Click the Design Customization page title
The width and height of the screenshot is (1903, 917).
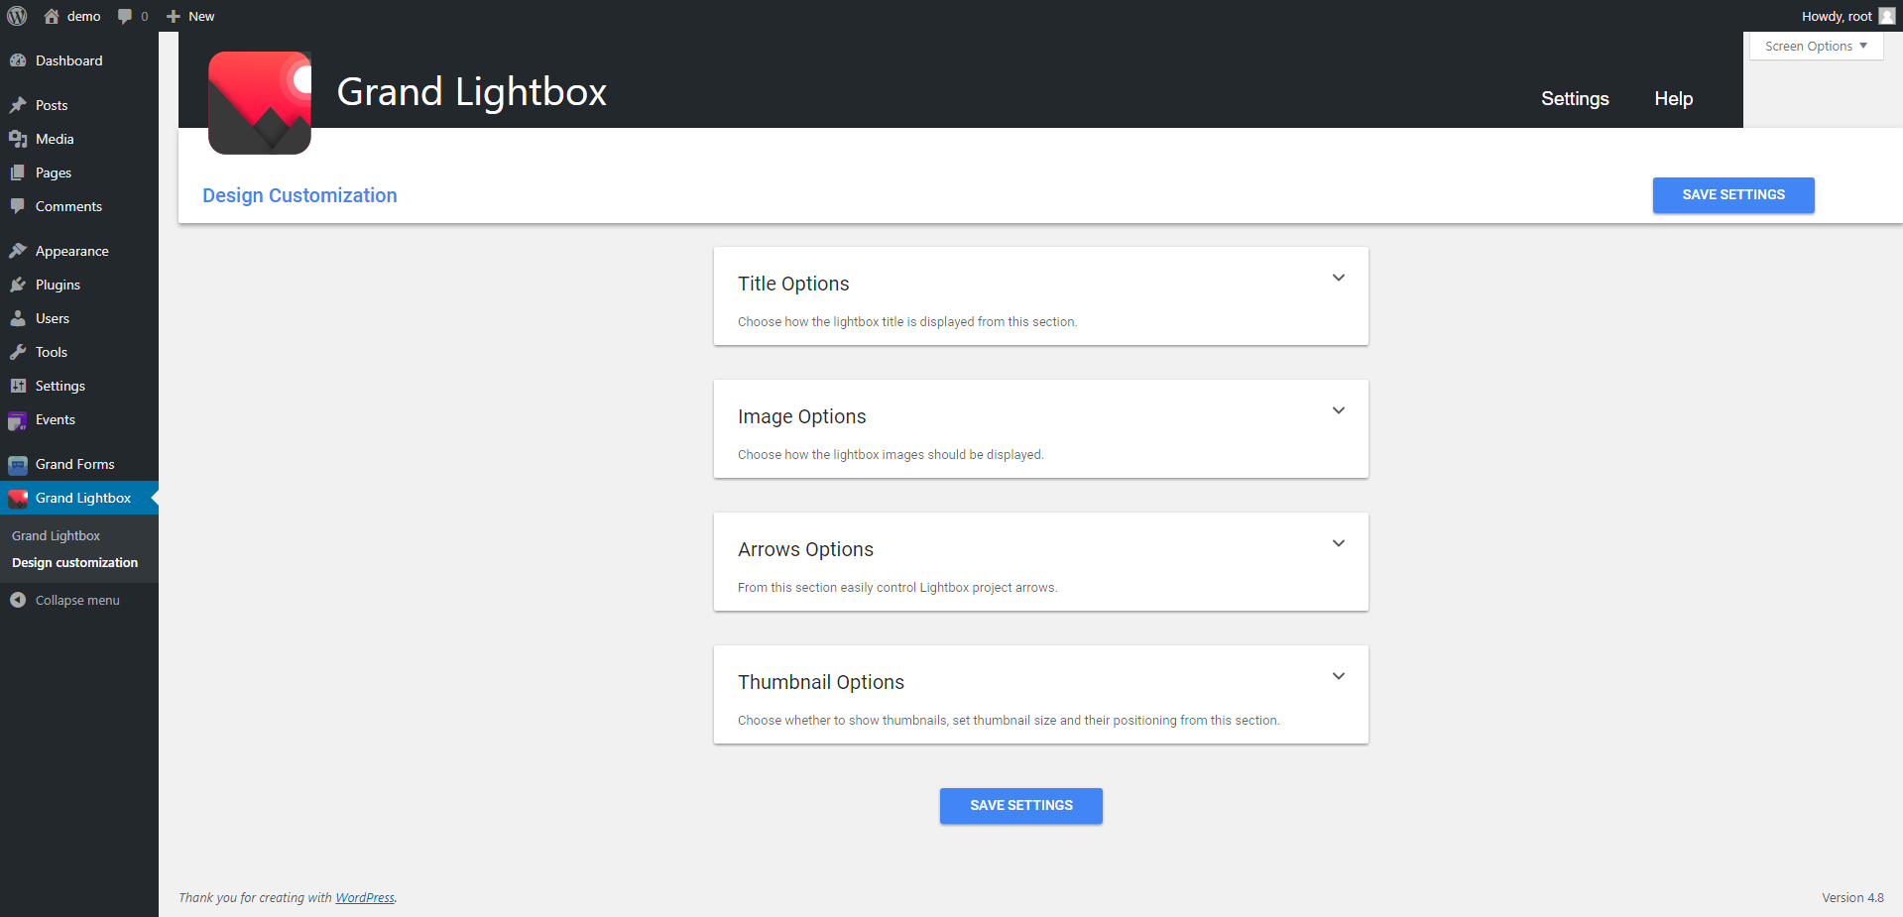point(299,195)
